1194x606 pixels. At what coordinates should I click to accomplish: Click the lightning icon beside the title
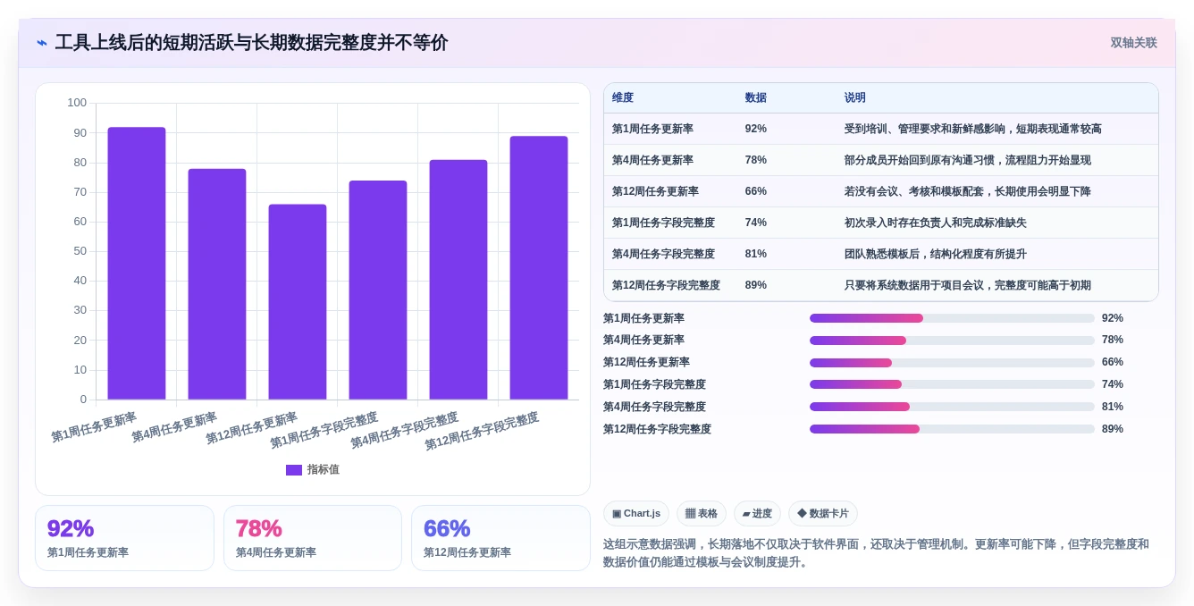[x=42, y=43]
